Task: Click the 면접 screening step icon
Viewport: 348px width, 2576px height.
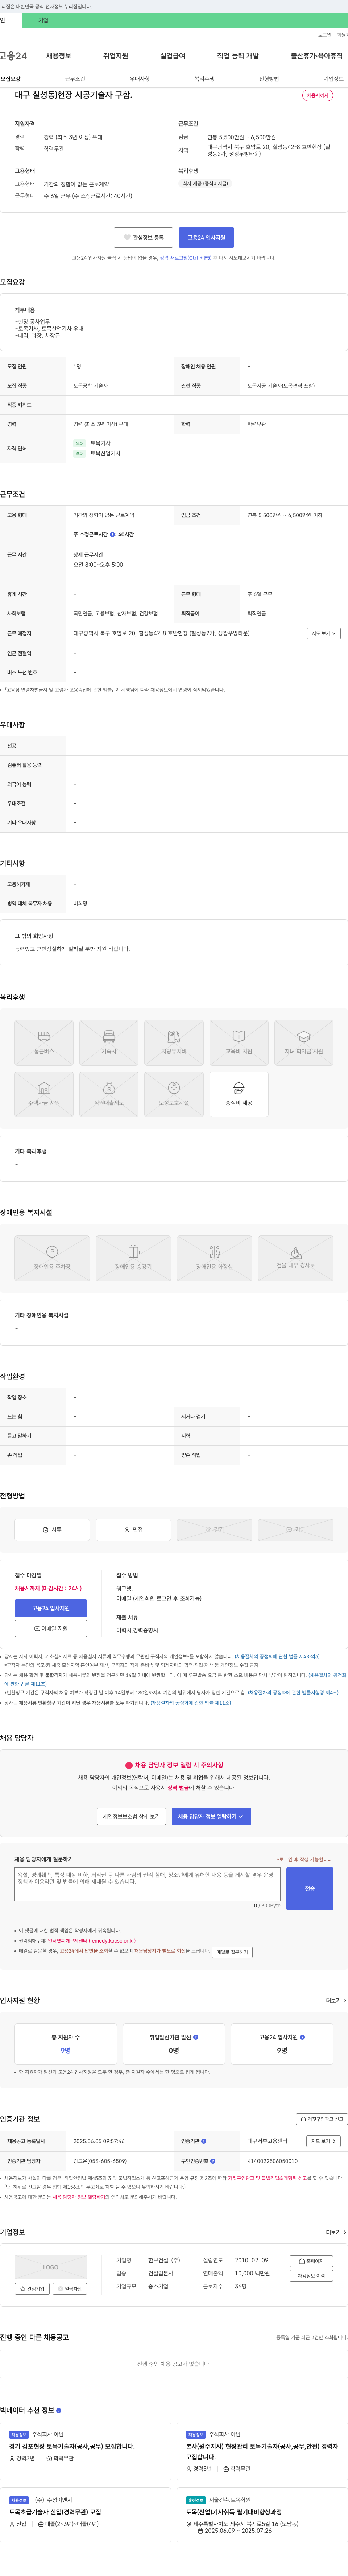Action: [x=133, y=1530]
